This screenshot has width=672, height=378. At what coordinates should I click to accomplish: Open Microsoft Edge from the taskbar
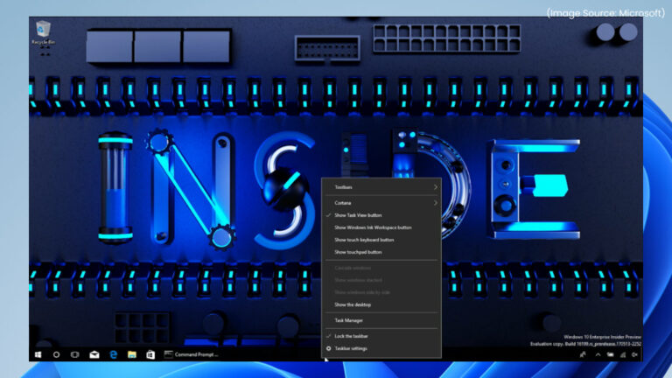tap(113, 354)
